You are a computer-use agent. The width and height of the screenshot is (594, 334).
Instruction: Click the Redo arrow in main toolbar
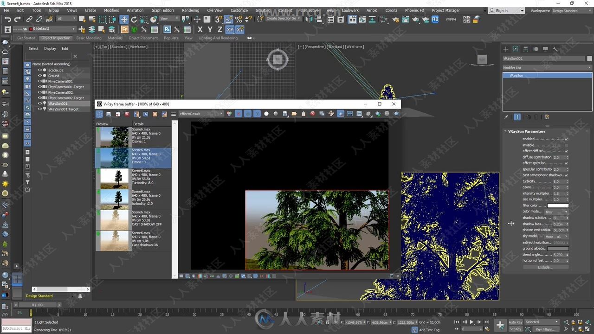[17, 19]
